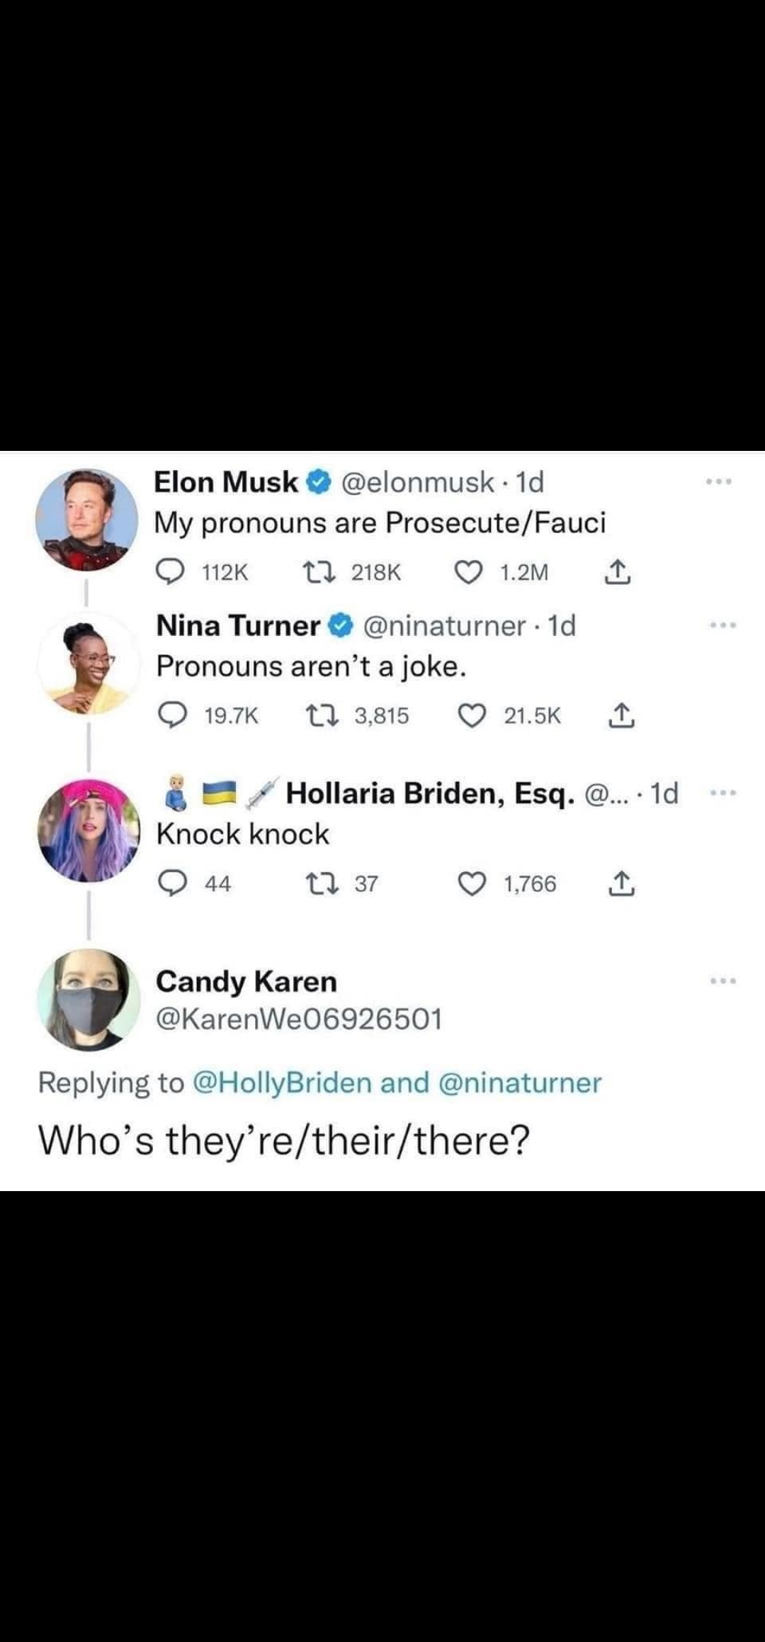Reply to Elon Musk's tweet

tap(171, 572)
